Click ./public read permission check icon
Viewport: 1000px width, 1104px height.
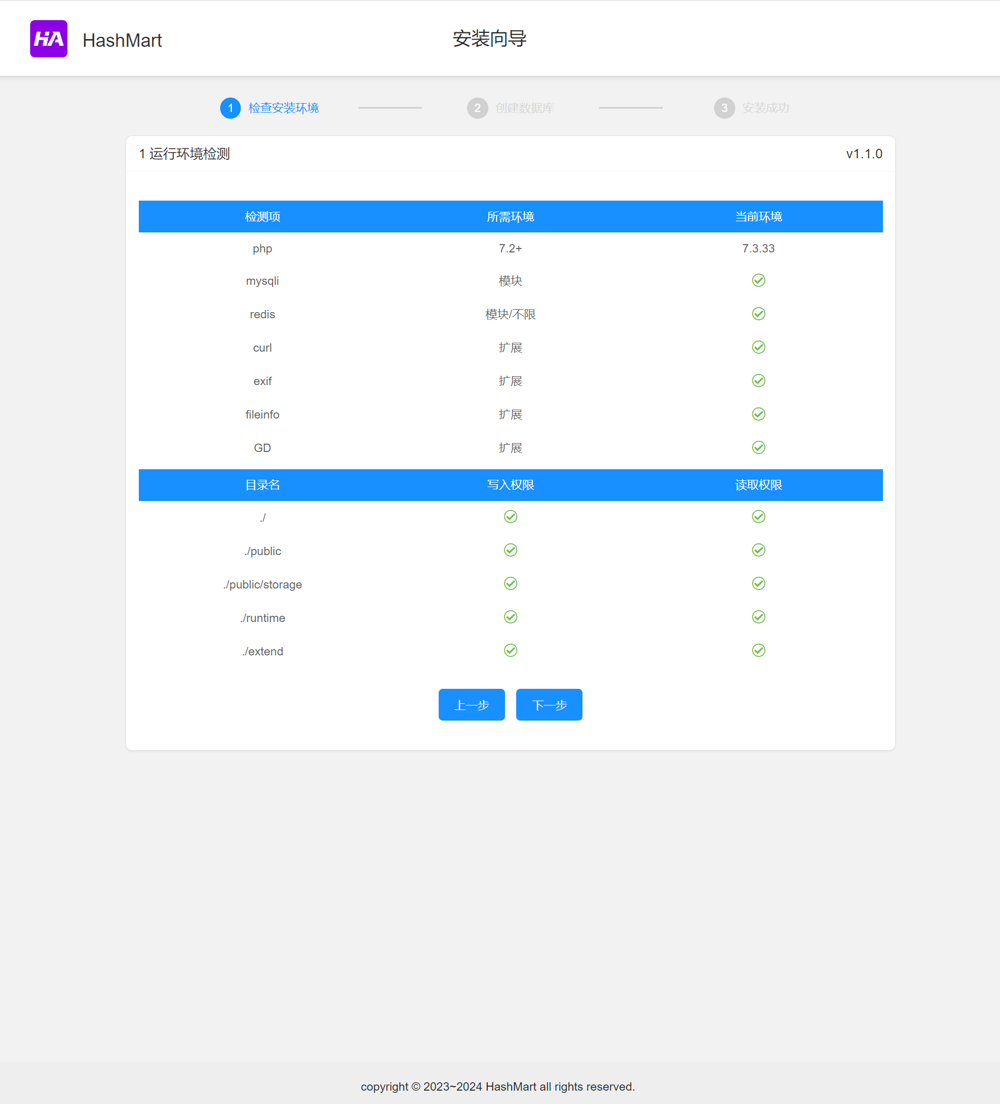tap(759, 550)
